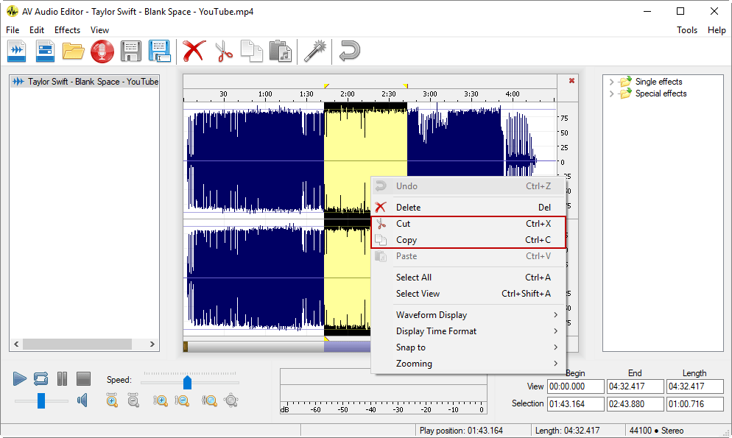Adjust the Speed slider
Image resolution: width=732 pixels, height=438 pixels.
pos(187,382)
